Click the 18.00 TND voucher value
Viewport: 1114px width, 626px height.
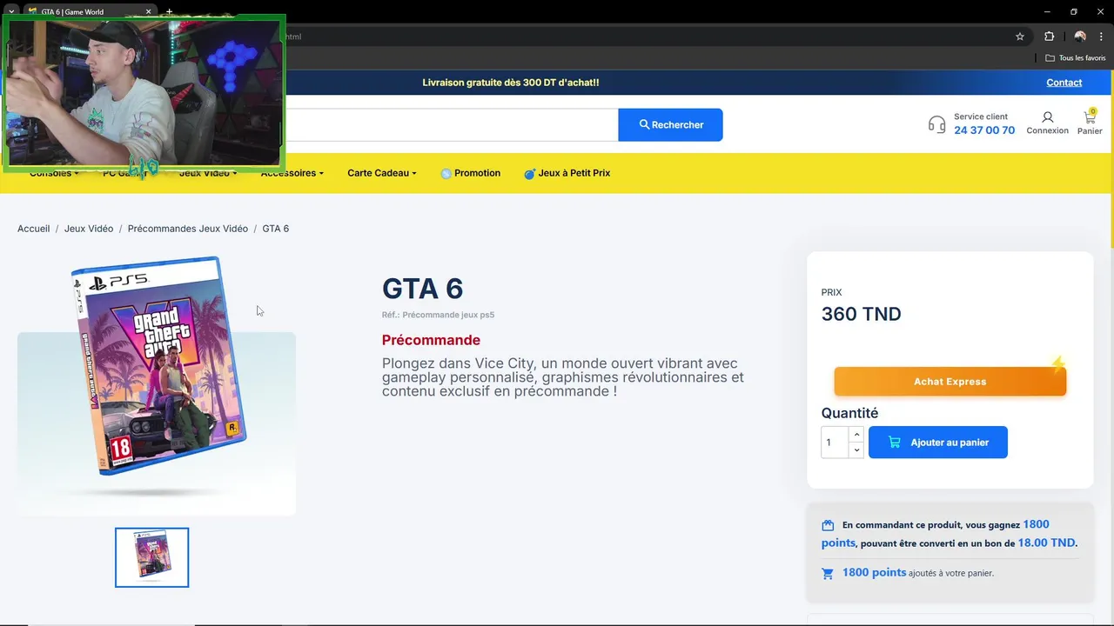click(x=1047, y=543)
